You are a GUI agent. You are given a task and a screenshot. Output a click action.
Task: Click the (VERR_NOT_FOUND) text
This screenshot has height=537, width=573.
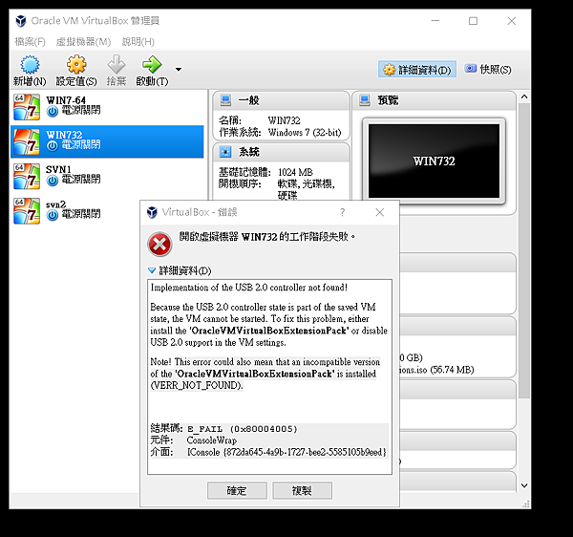coord(197,385)
